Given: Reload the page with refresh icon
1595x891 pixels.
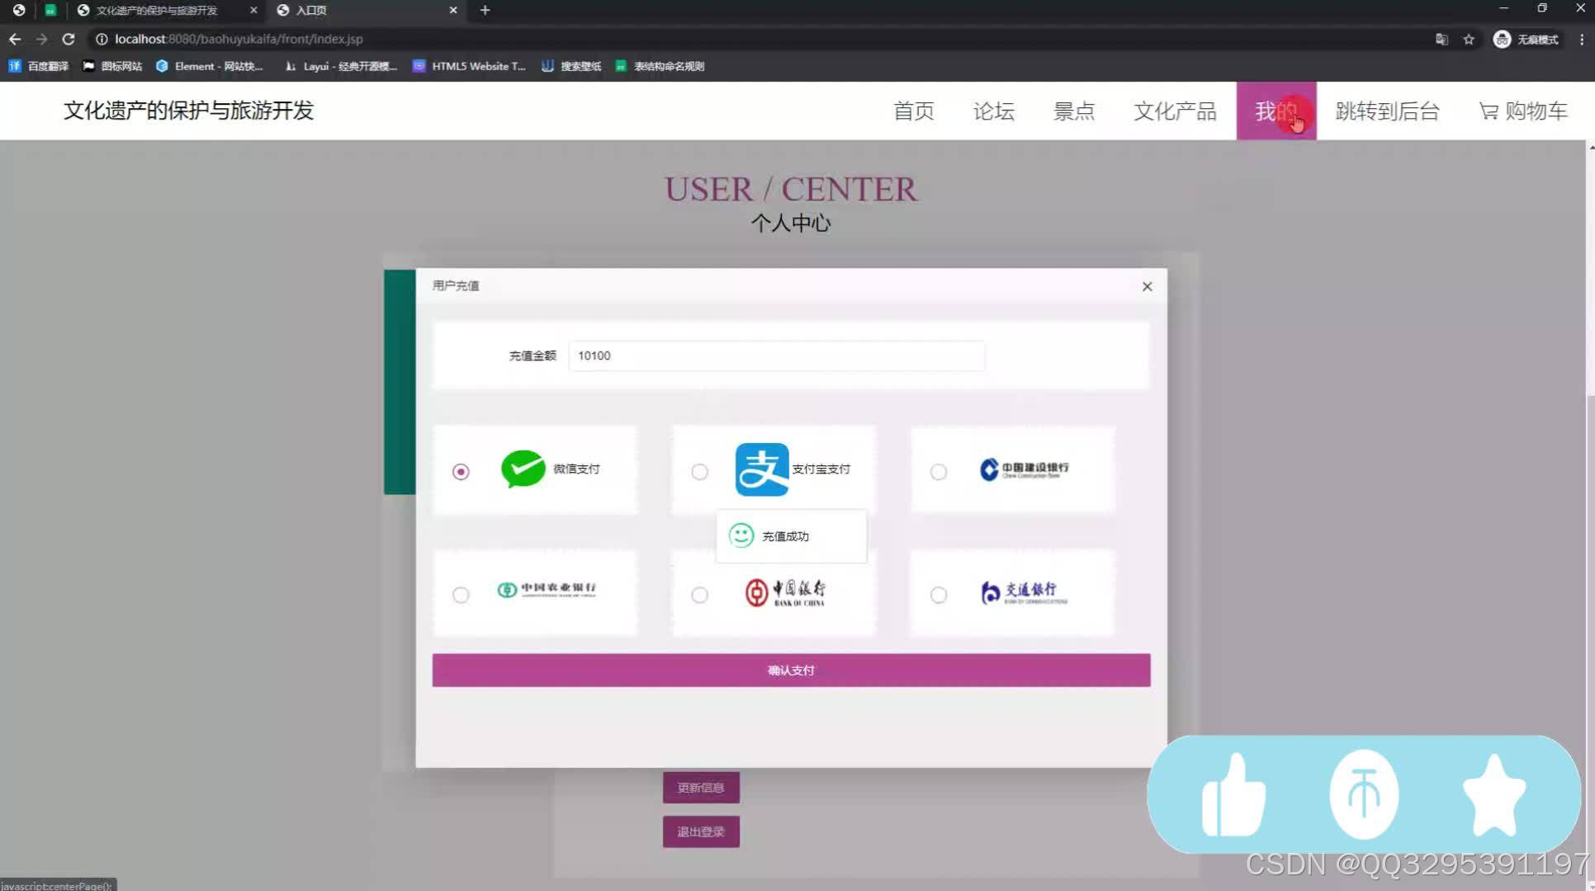Looking at the screenshot, I should (x=69, y=39).
